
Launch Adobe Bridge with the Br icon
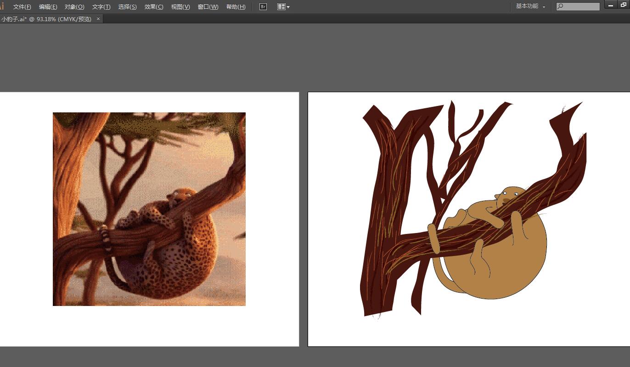[x=263, y=7]
